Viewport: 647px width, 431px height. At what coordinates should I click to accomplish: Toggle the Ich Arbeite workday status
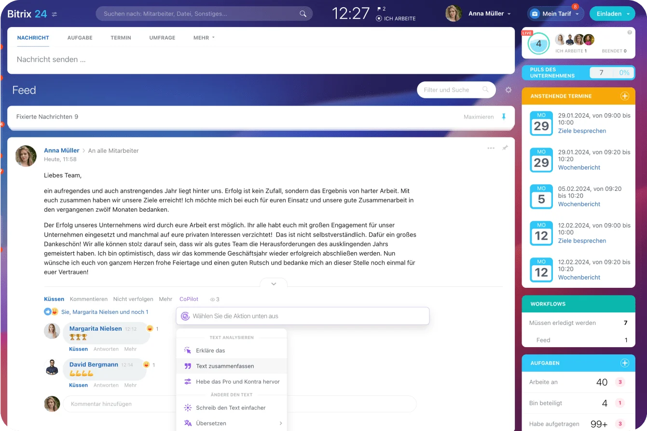(396, 19)
